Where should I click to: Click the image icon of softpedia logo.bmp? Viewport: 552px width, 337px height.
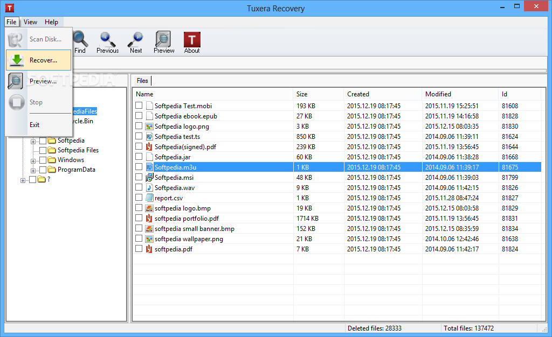(x=149, y=208)
